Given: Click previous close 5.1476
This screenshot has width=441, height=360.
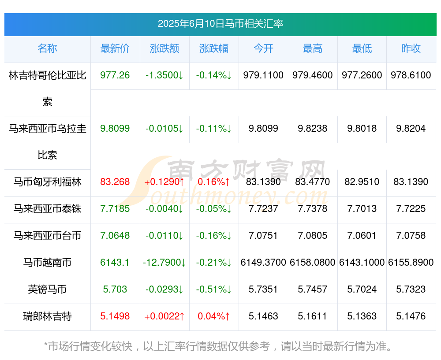Looking at the screenshot, I should click(x=411, y=316).
